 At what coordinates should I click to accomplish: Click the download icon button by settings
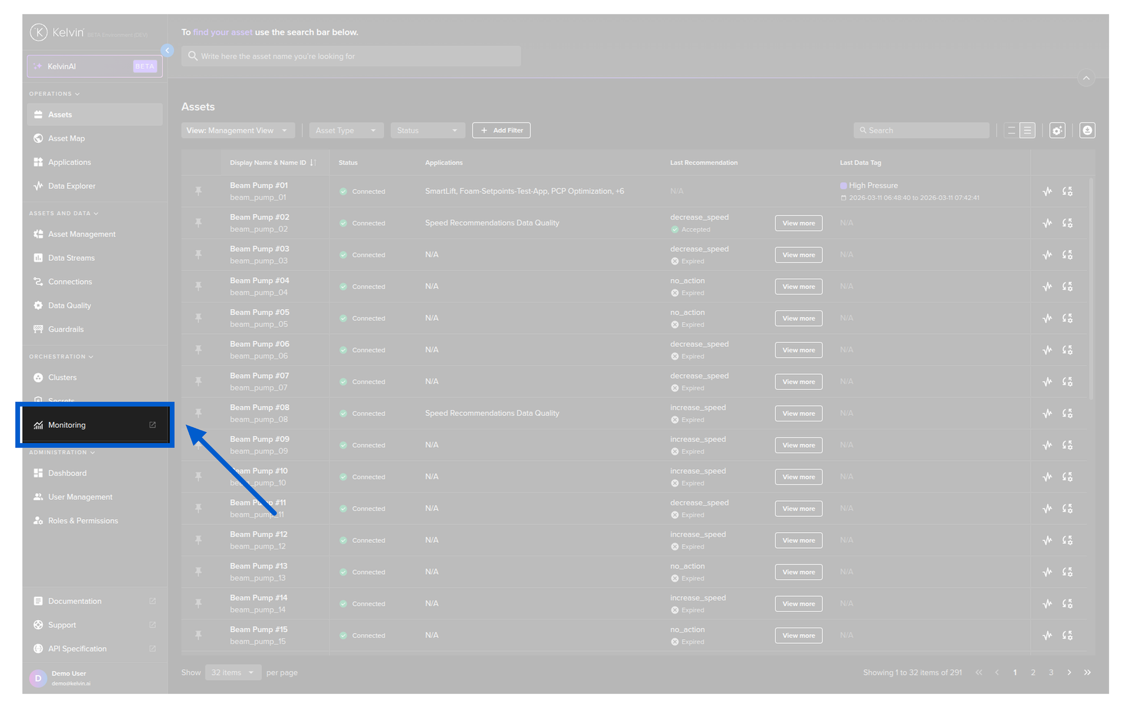pos(1087,130)
